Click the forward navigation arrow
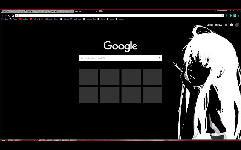This screenshot has width=241, height=150. [x=6, y=15]
